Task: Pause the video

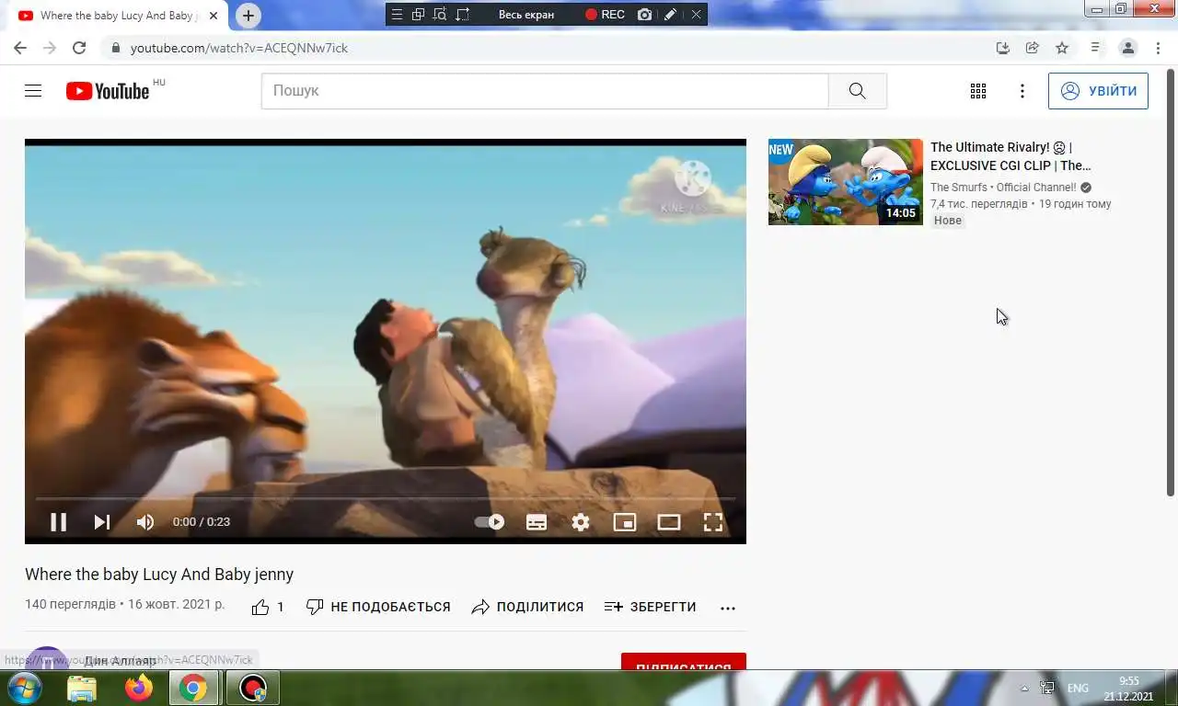Action: pos(58,522)
